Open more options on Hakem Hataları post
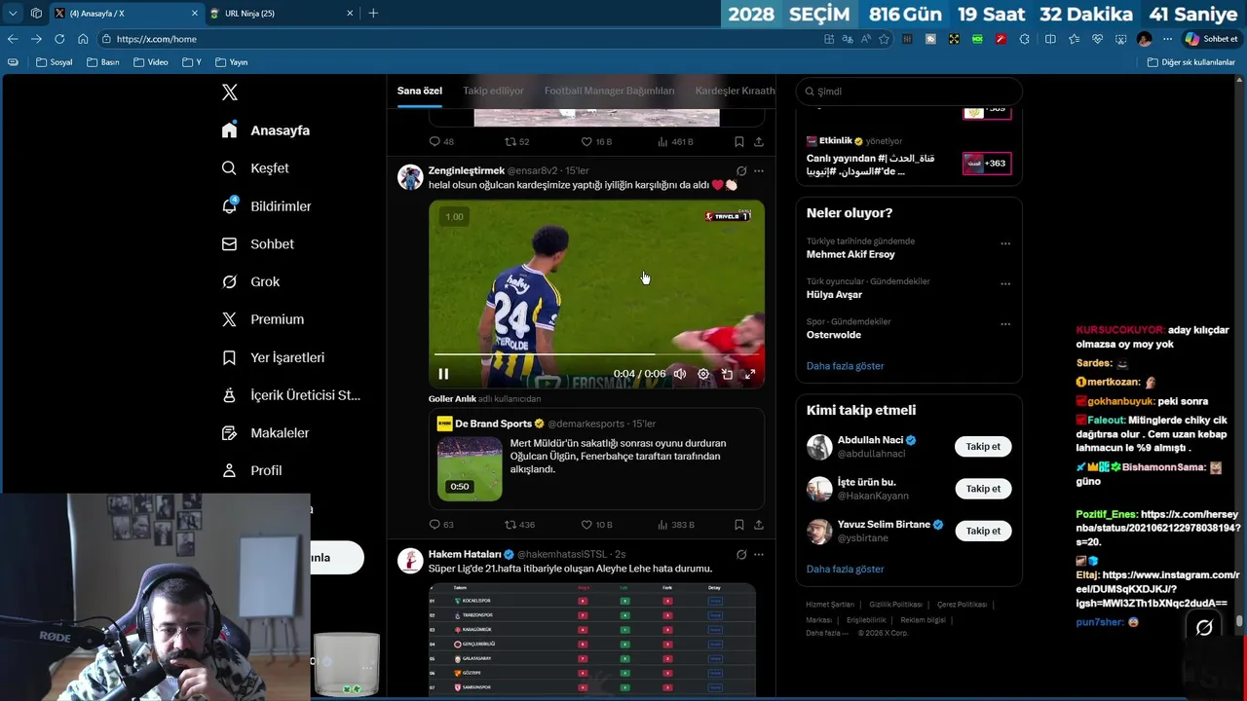Viewport: 1247px width, 701px height. (759, 555)
